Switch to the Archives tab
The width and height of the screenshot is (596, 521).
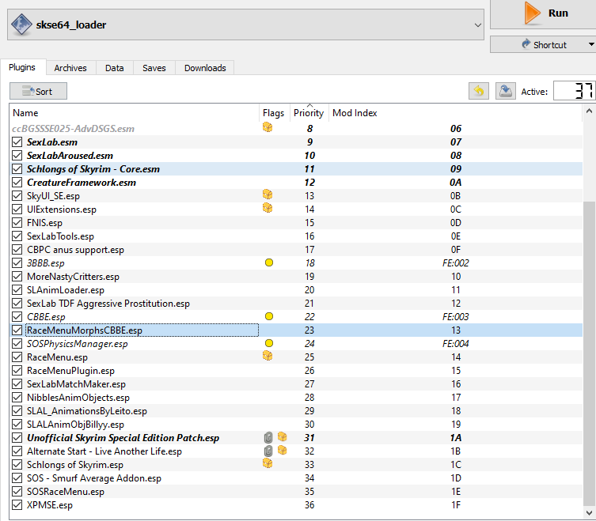70,68
